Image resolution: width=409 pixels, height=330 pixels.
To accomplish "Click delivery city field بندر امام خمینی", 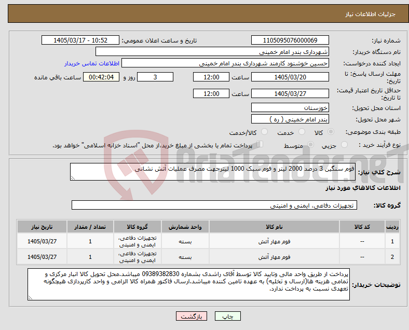I will click(290, 119).
